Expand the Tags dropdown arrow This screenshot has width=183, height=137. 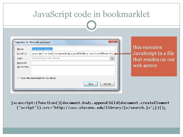click(x=112, y=58)
